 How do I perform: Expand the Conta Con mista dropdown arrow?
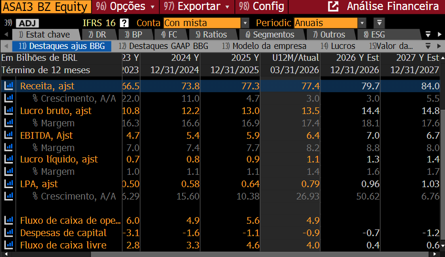[245, 23]
